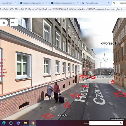Open Microsoft Edge from the taskbar
This screenshot has width=126, height=126.
click(x=4, y=123)
